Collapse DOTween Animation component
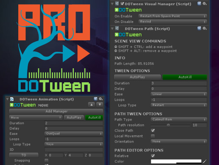Image resolution: width=219 pixels, height=165 pixels. (7, 99)
